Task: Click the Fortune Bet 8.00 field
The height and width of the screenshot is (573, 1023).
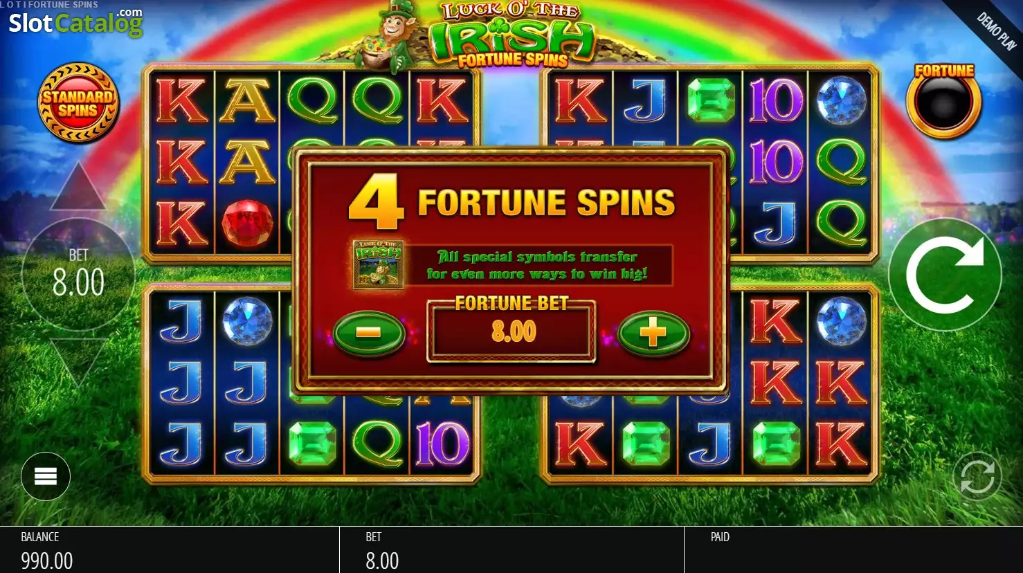Action: 511,331
